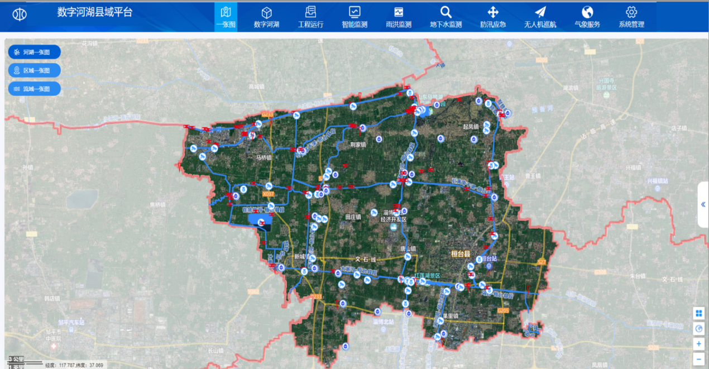This screenshot has height=369, width=709.
Task: Click the 起凤镇 town label
Action: (471, 127)
